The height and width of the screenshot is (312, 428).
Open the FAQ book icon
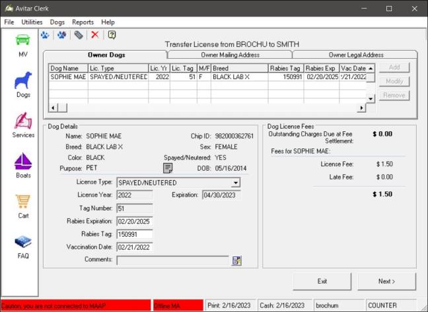23,243
